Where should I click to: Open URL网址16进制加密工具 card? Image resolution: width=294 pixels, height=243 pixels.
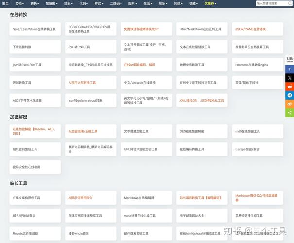pos(146,149)
